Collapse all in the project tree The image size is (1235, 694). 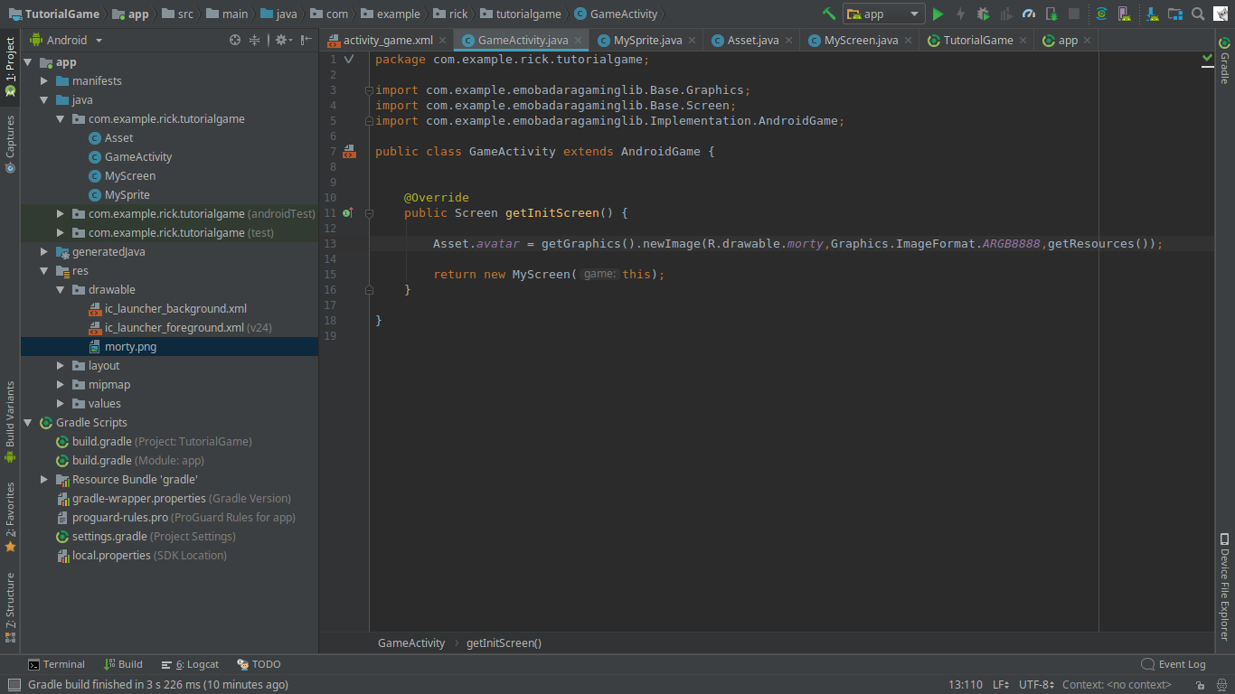click(x=255, y=40)
